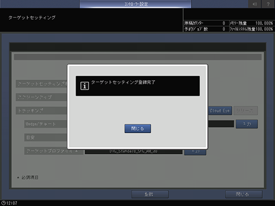Click the 入力 button in the Wedge/チャート row
275x206 pixels.
click(x=247, y=124)
